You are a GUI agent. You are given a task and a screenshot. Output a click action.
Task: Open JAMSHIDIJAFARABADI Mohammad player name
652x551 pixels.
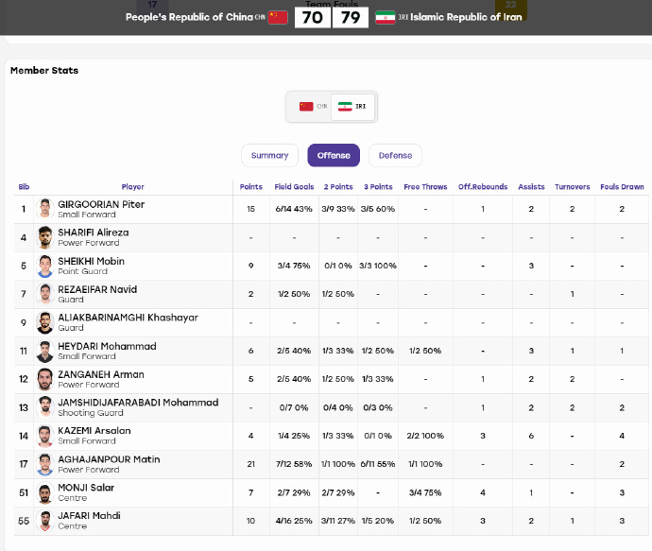pyautogui.click(x=138, y=403)
